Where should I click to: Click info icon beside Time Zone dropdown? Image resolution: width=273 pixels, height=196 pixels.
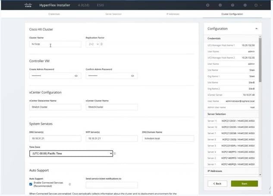115,153
